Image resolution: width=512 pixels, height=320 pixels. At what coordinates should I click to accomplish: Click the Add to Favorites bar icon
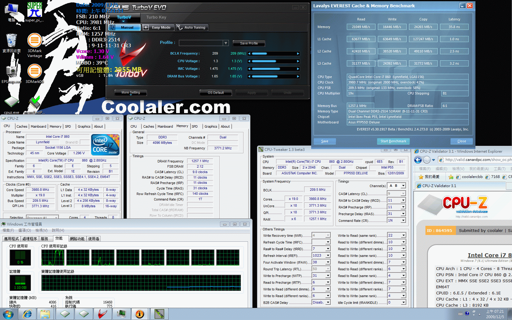[451, 177]
